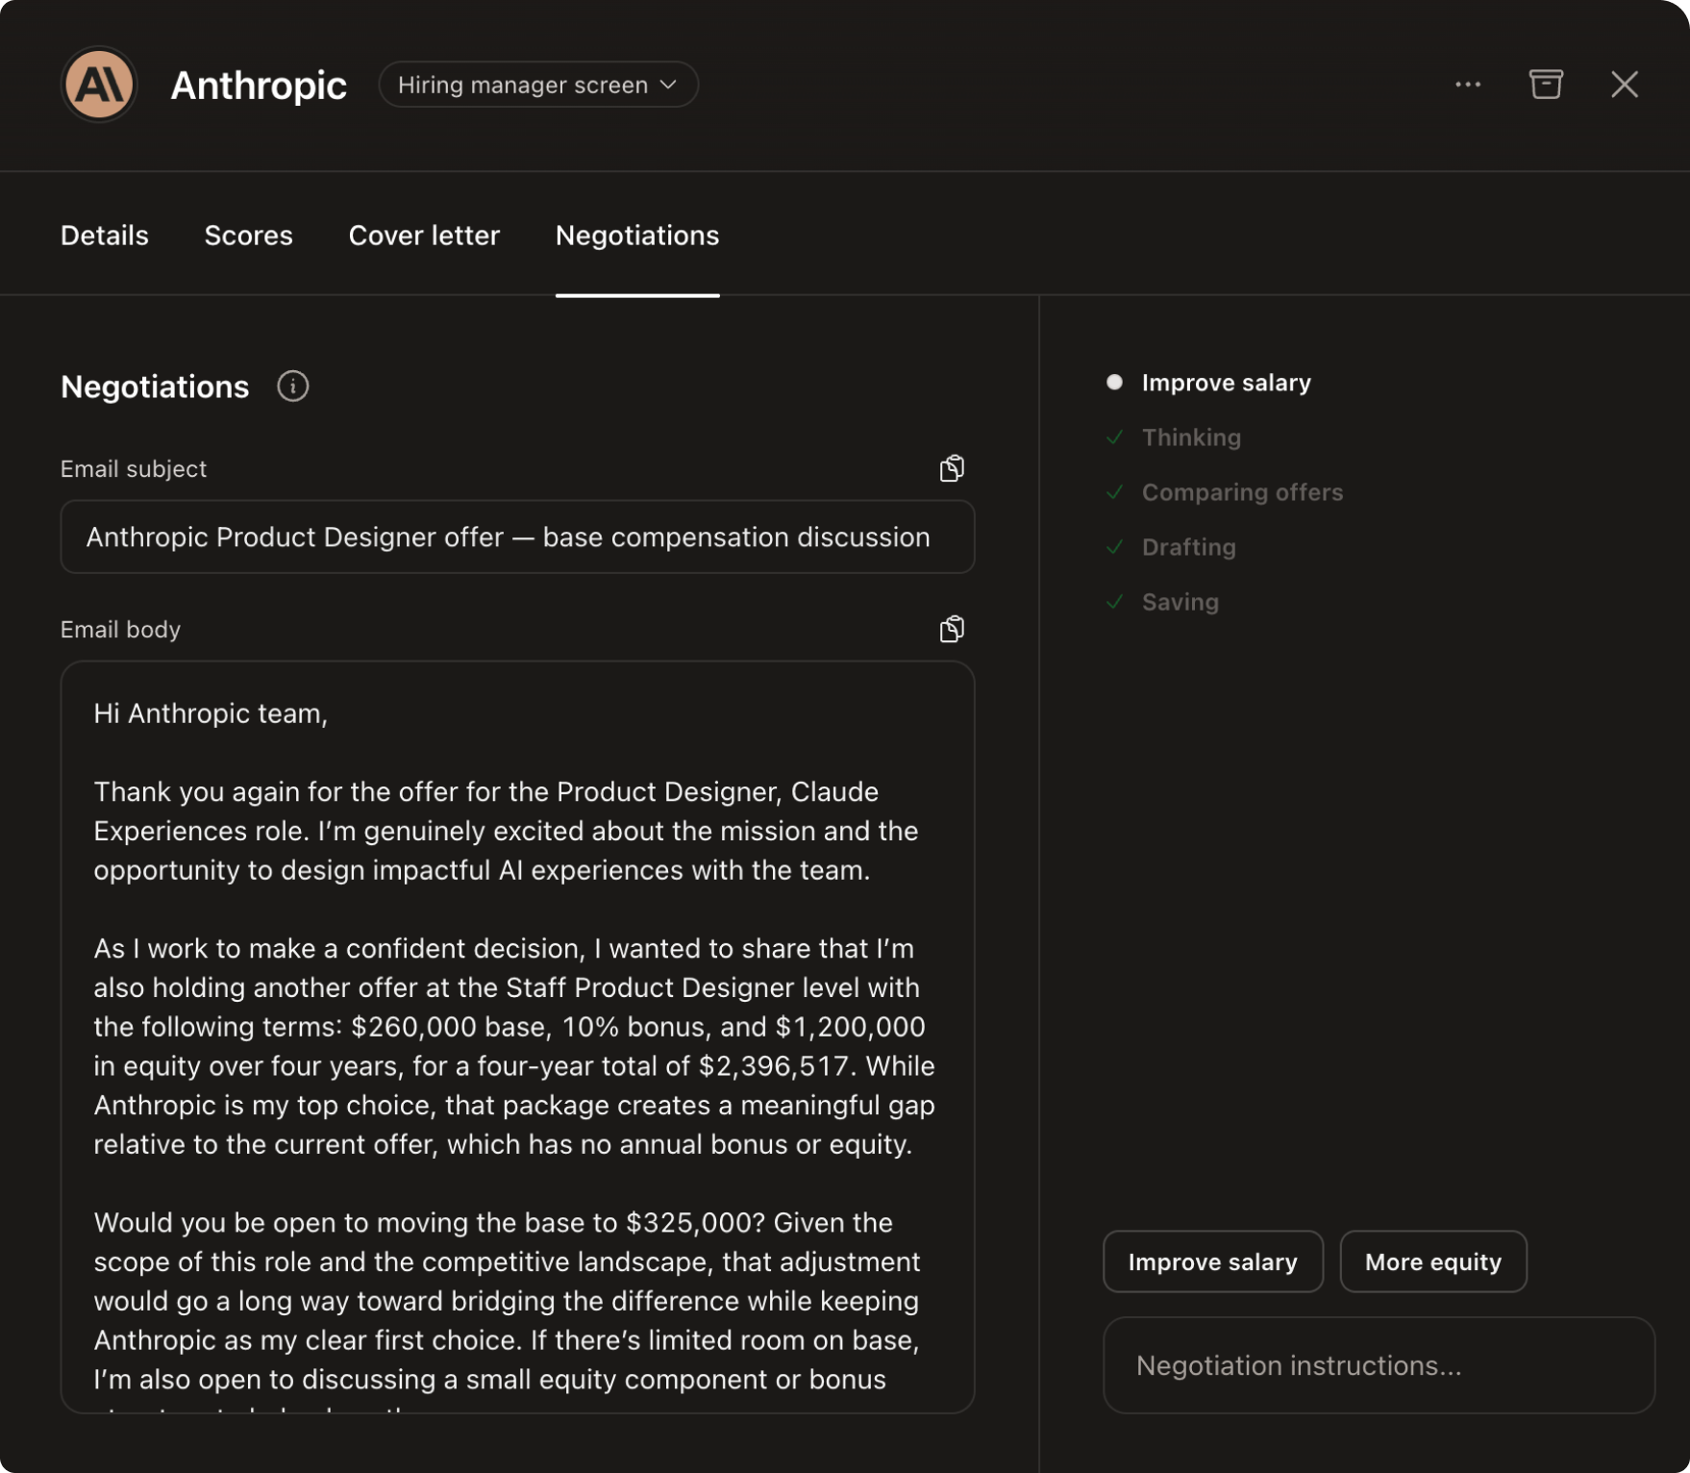The width and height of the screenshot is (1690, 1473).
Task: Select the Improve salary step heading
Action: pos(1226,383)
